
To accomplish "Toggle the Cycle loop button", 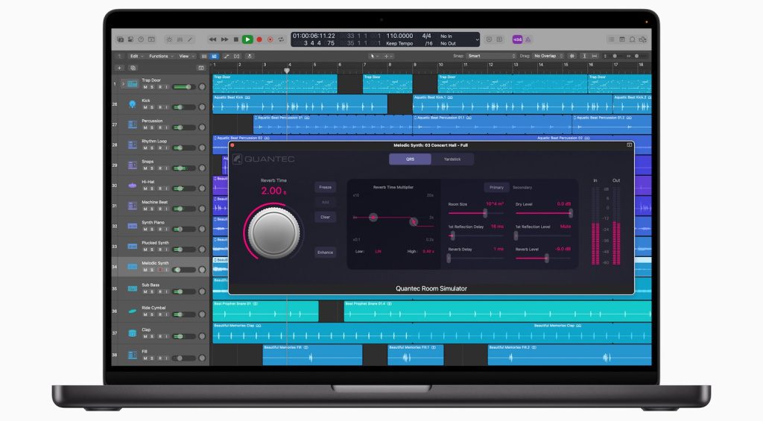I will coord(281,39).
